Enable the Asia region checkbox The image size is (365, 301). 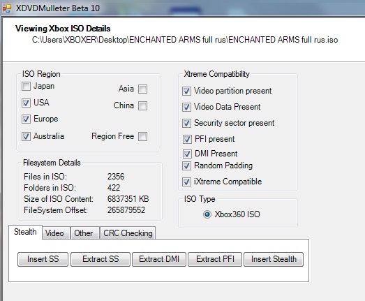(x=142, y=89)
